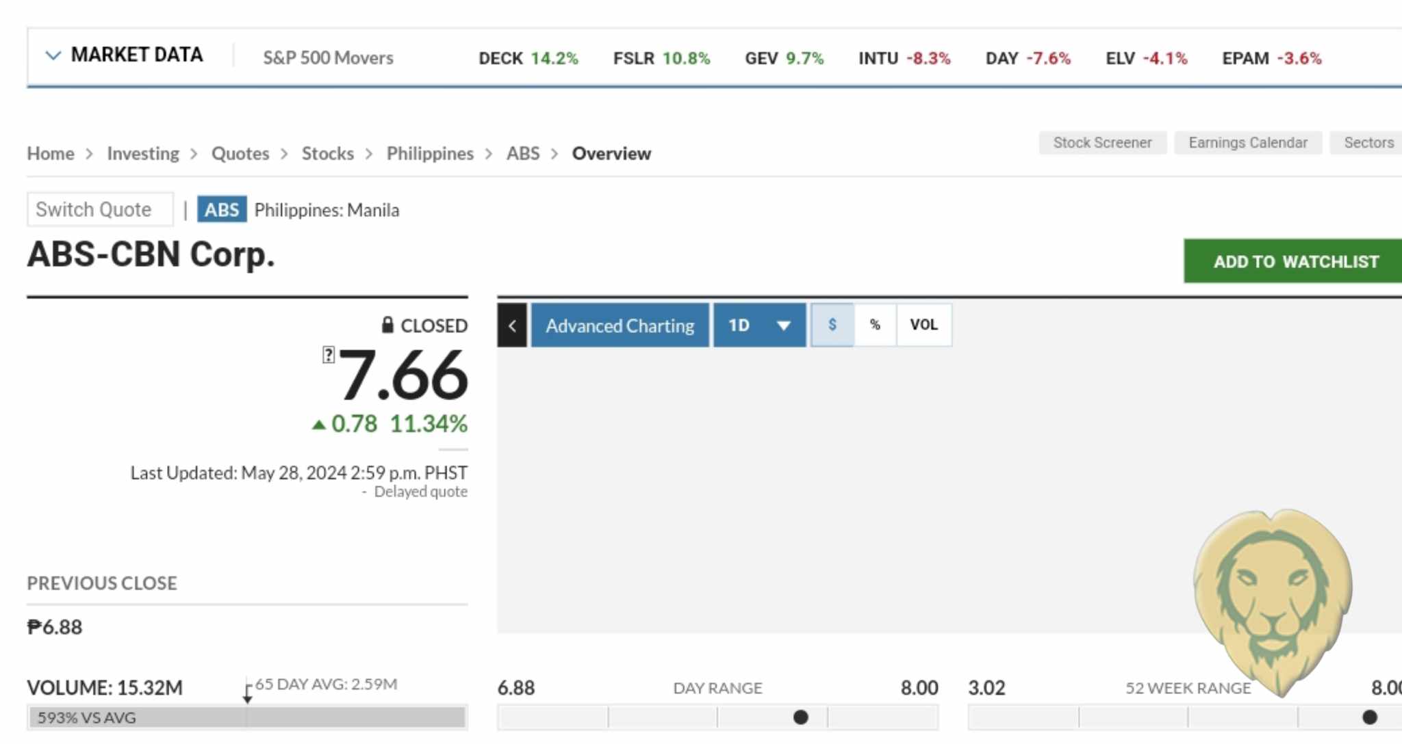Open the 1D timeframe dropdown
Image resolution: width=1402 pixels, height=744 pixels.
pos(760,325)
